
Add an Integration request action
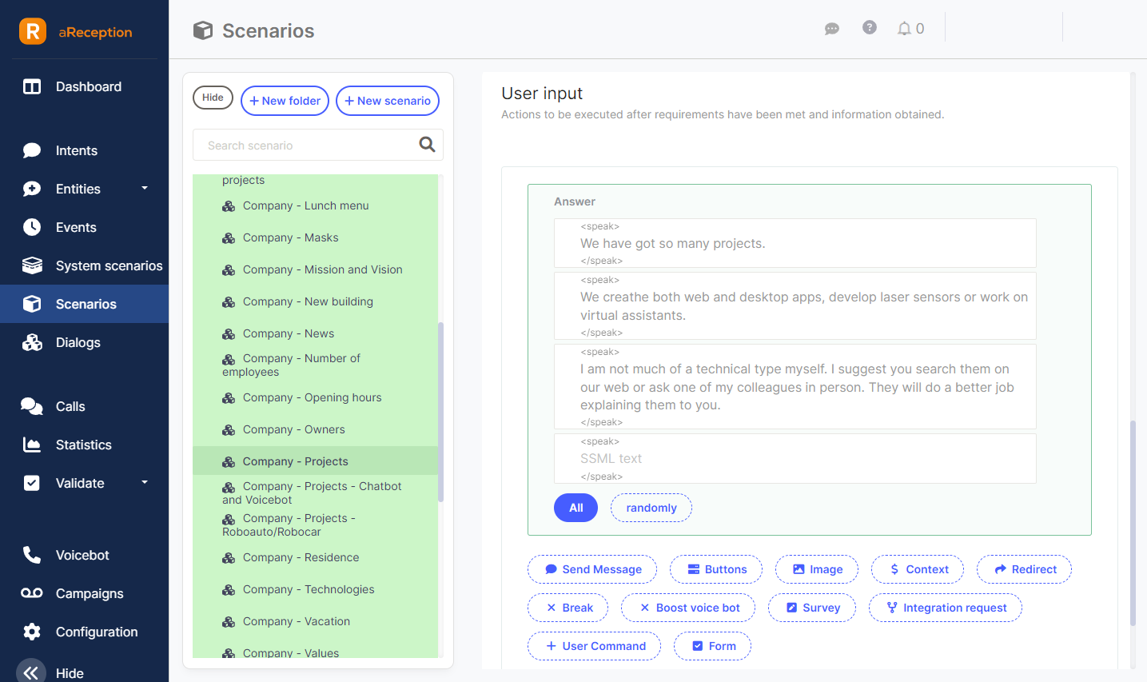click(x=946, y=608)
